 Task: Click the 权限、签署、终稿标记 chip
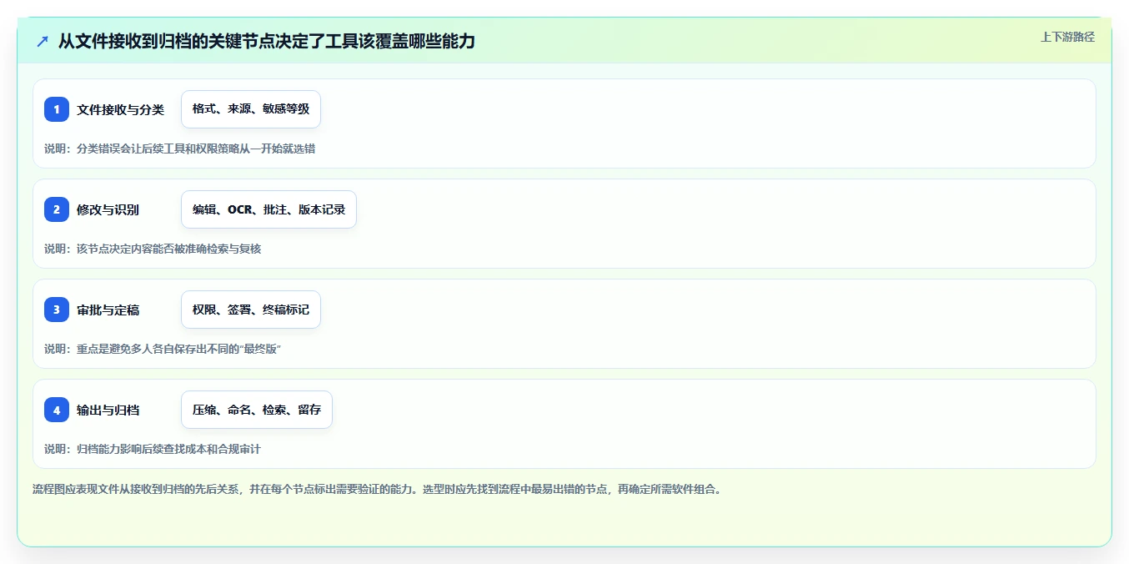(251, 310)
